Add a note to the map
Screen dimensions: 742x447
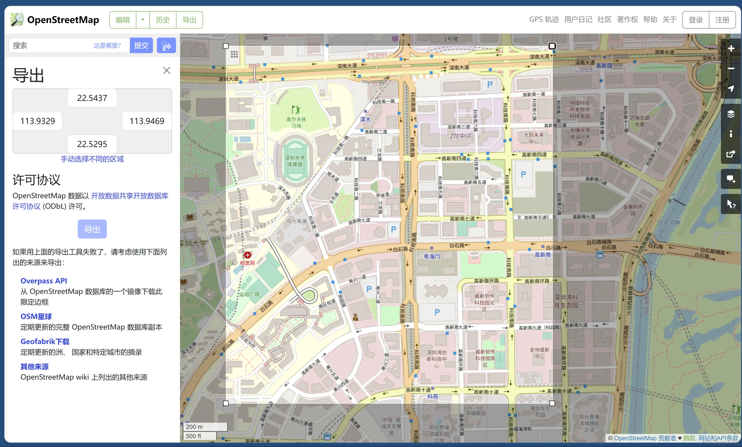pos(730,179)
